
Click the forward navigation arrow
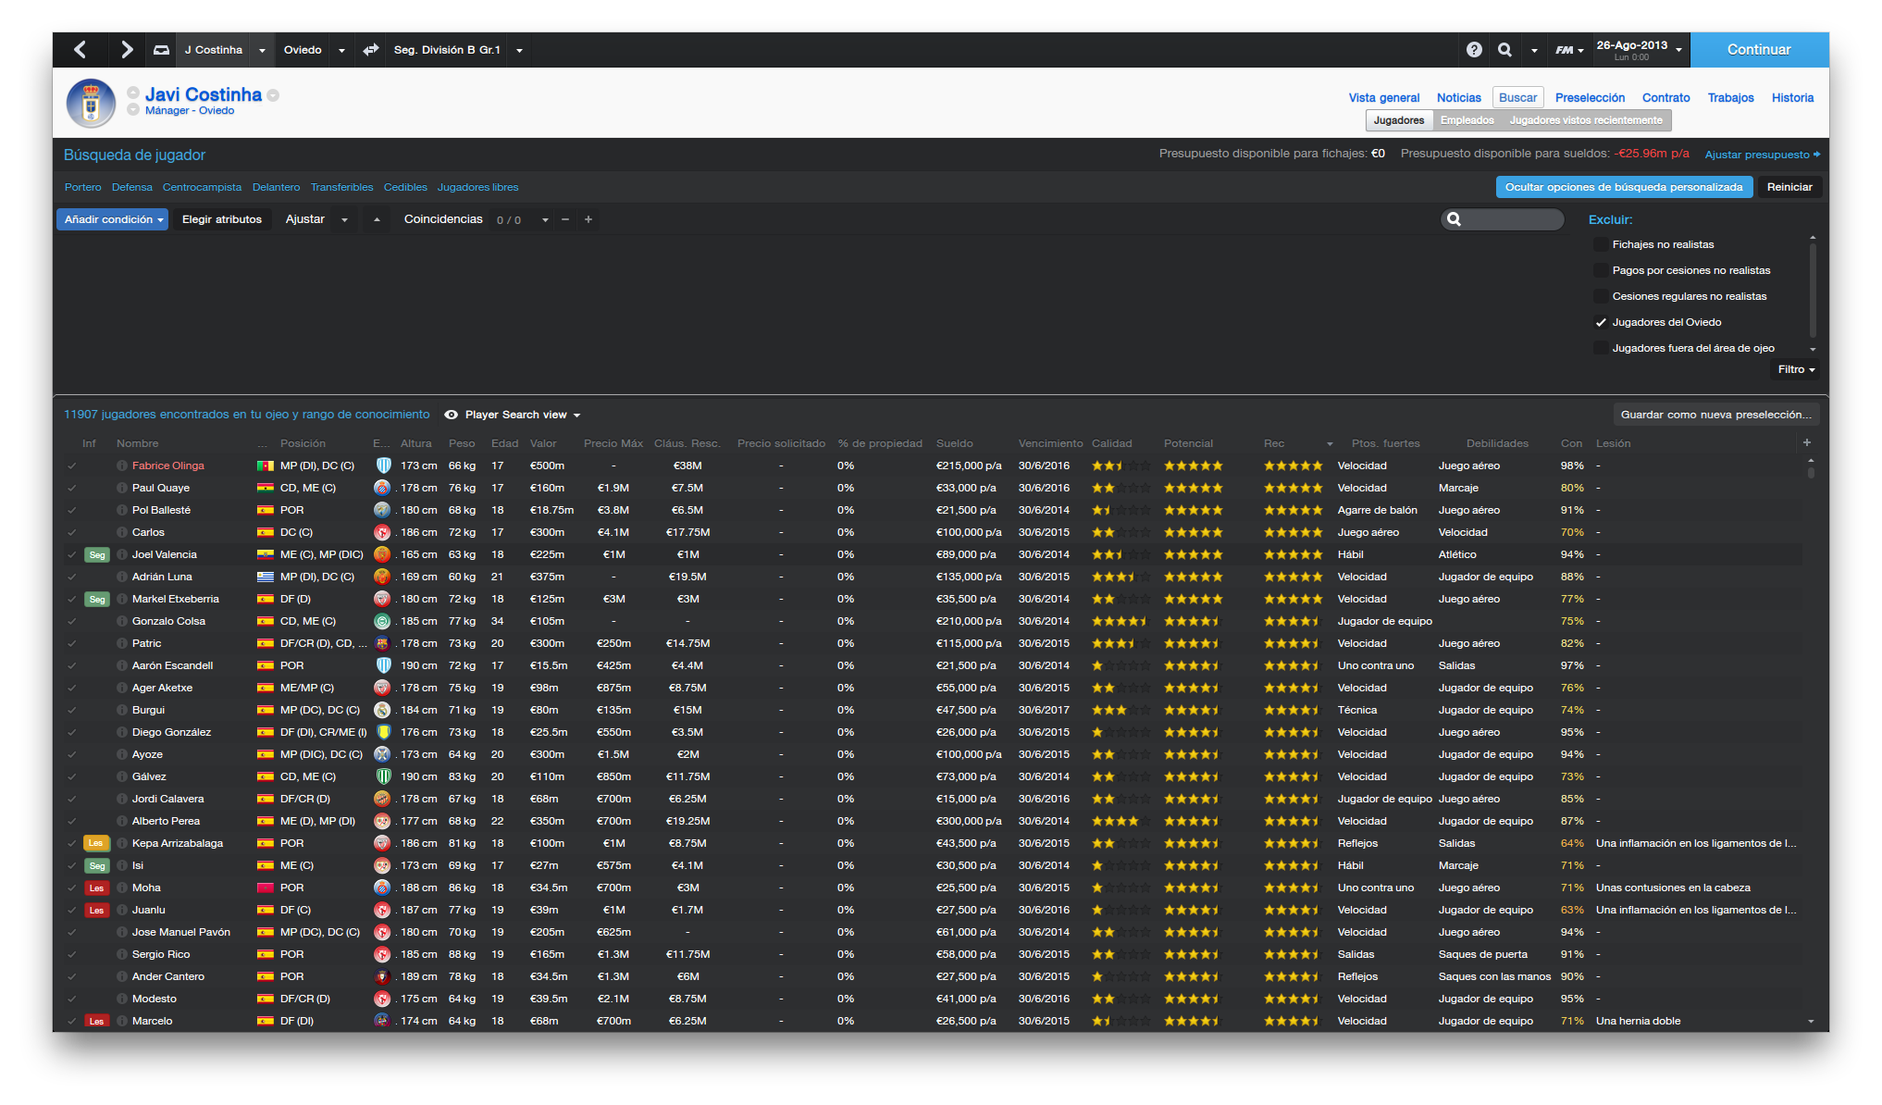(127, 50)
